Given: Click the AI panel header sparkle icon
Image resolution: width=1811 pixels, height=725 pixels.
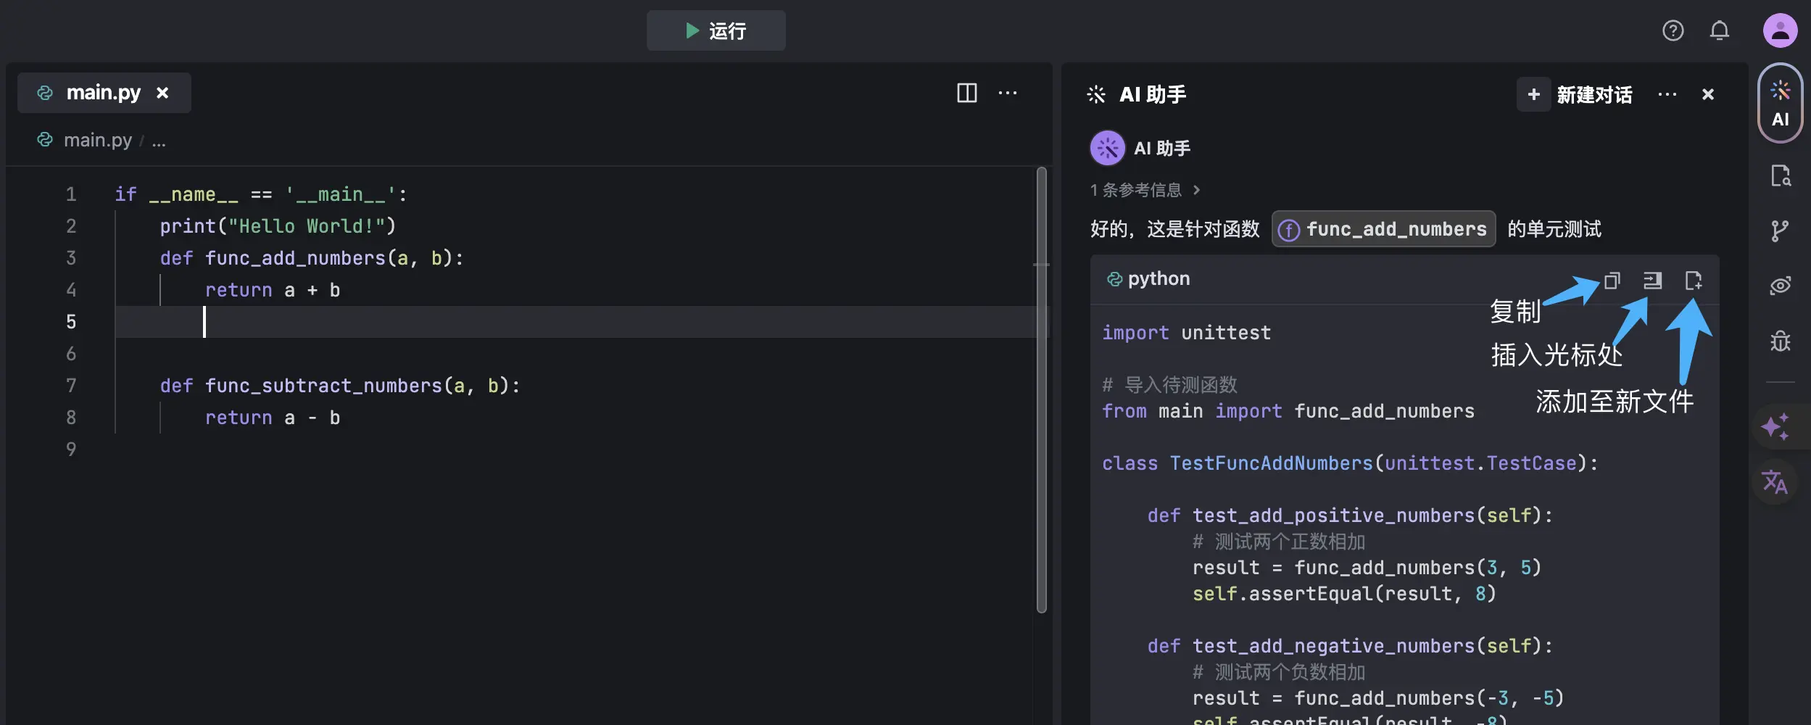Looking at the screenshot, I should [x=1096, y=94].
